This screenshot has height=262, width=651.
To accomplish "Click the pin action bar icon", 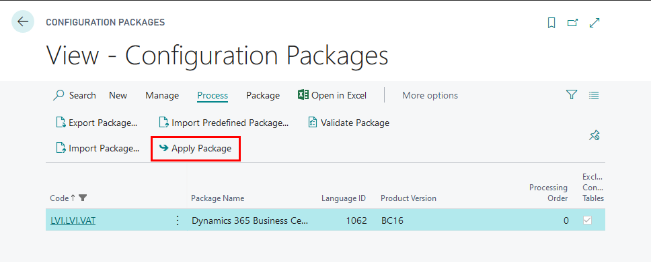I will pos(594,135).
